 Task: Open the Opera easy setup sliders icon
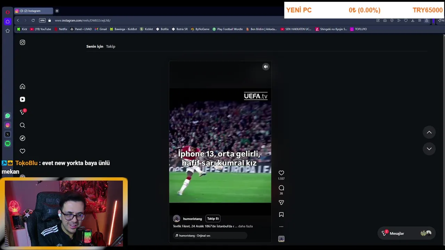(420, 20)
